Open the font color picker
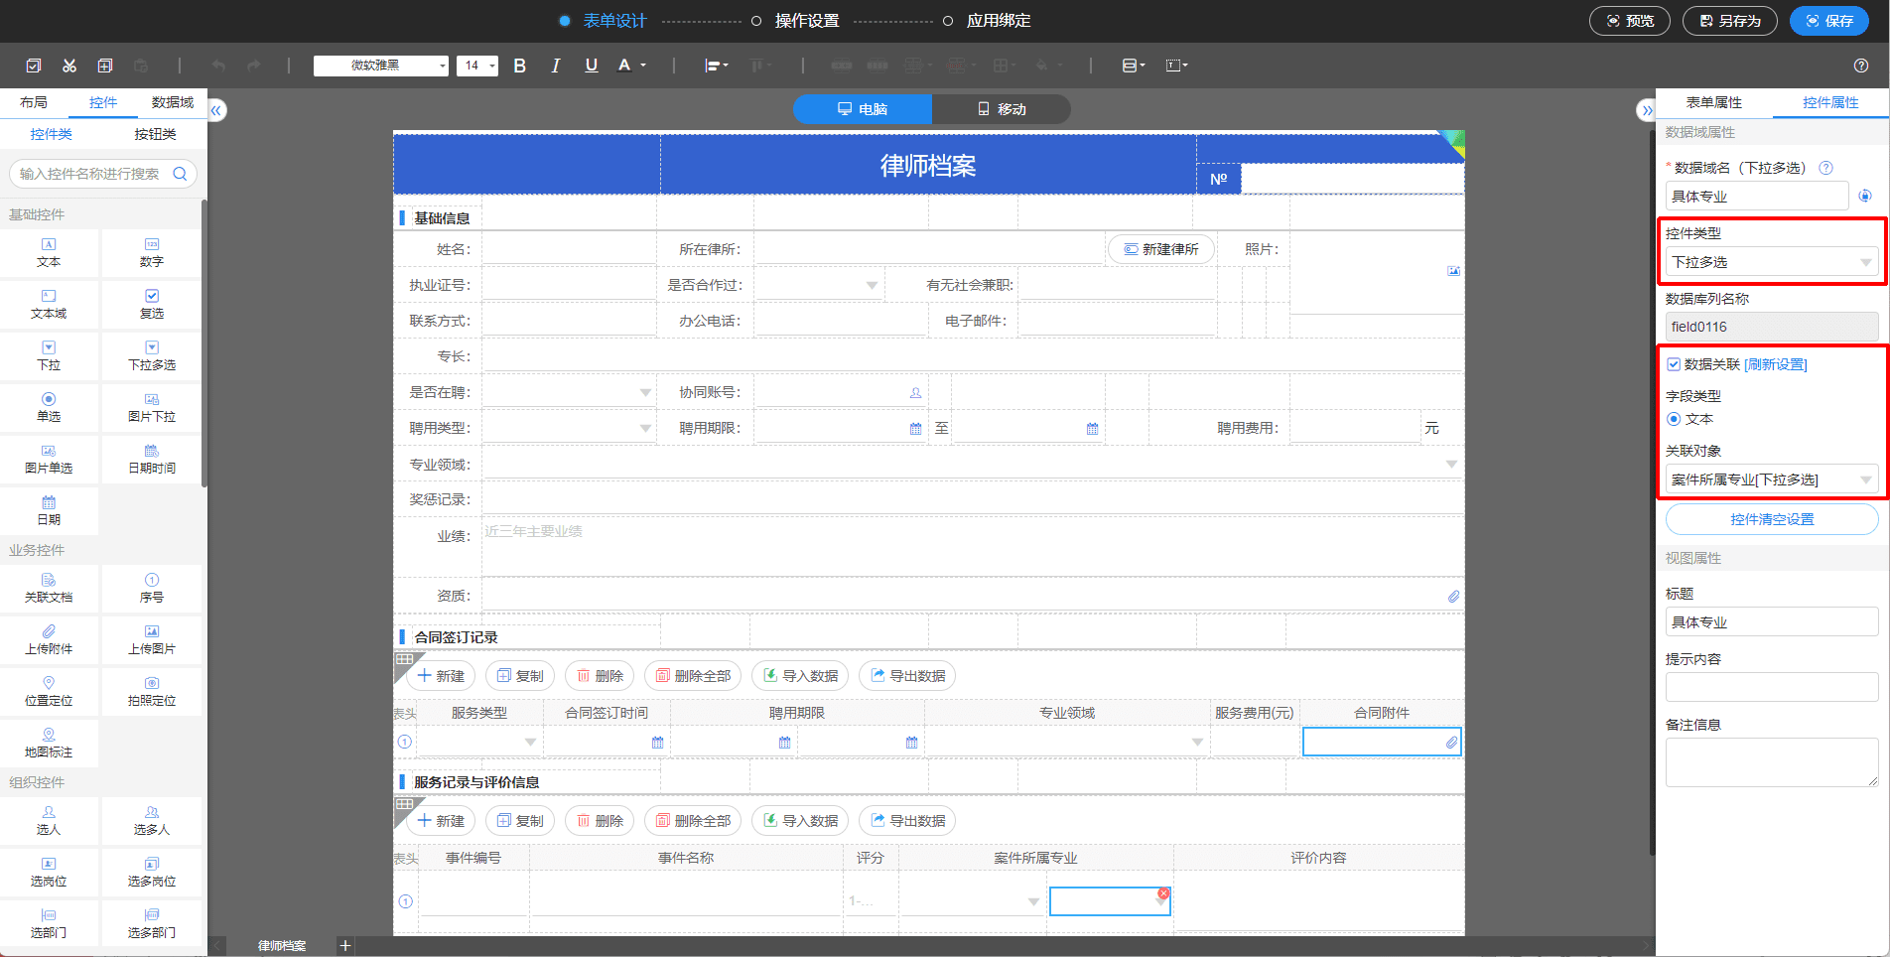The height and width of the screenshot is (957, 1890). coord(631,66)
